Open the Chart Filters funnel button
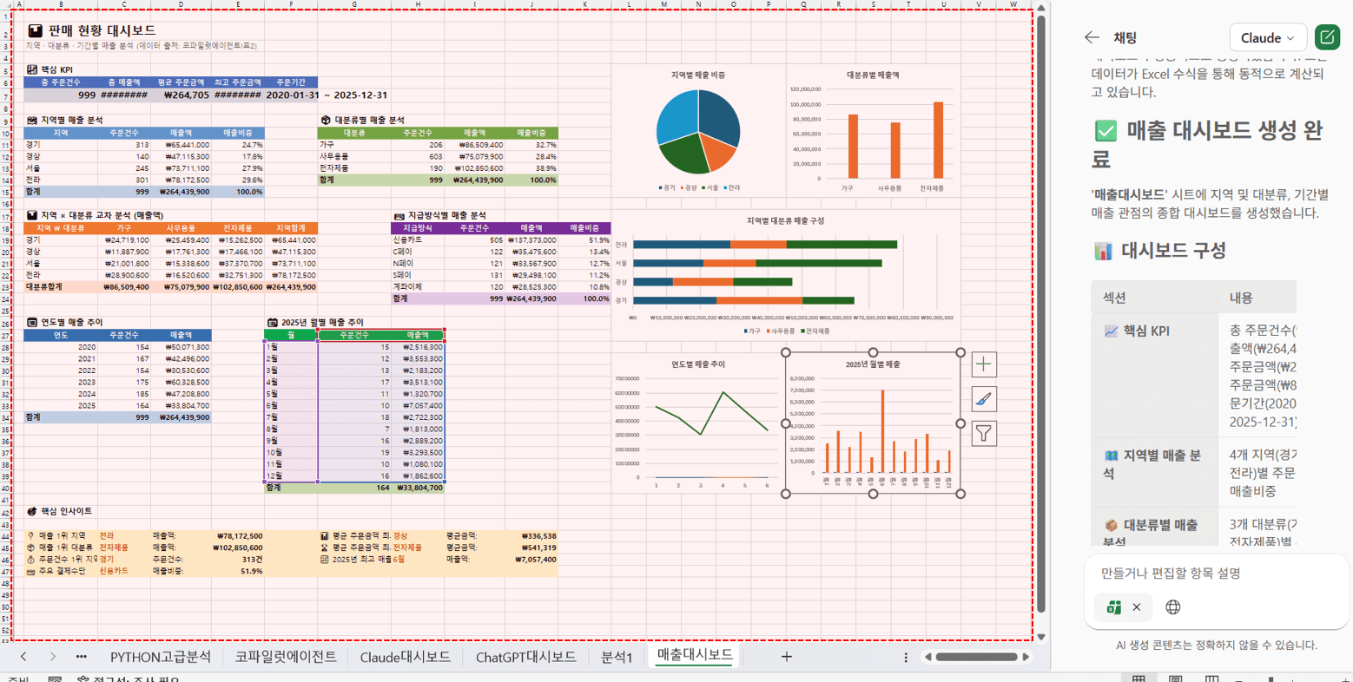This screenshot has width=1353, height=682. point(983,433)
